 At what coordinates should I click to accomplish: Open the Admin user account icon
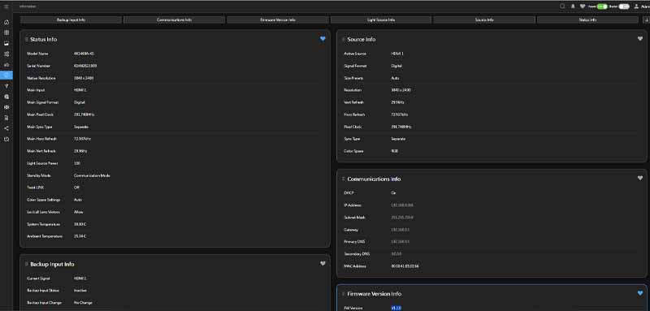[x=636, y=6]
